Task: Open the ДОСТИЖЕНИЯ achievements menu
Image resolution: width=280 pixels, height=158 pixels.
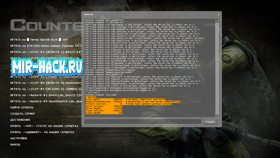Action: pyautogui.click(x=21, y=120)
